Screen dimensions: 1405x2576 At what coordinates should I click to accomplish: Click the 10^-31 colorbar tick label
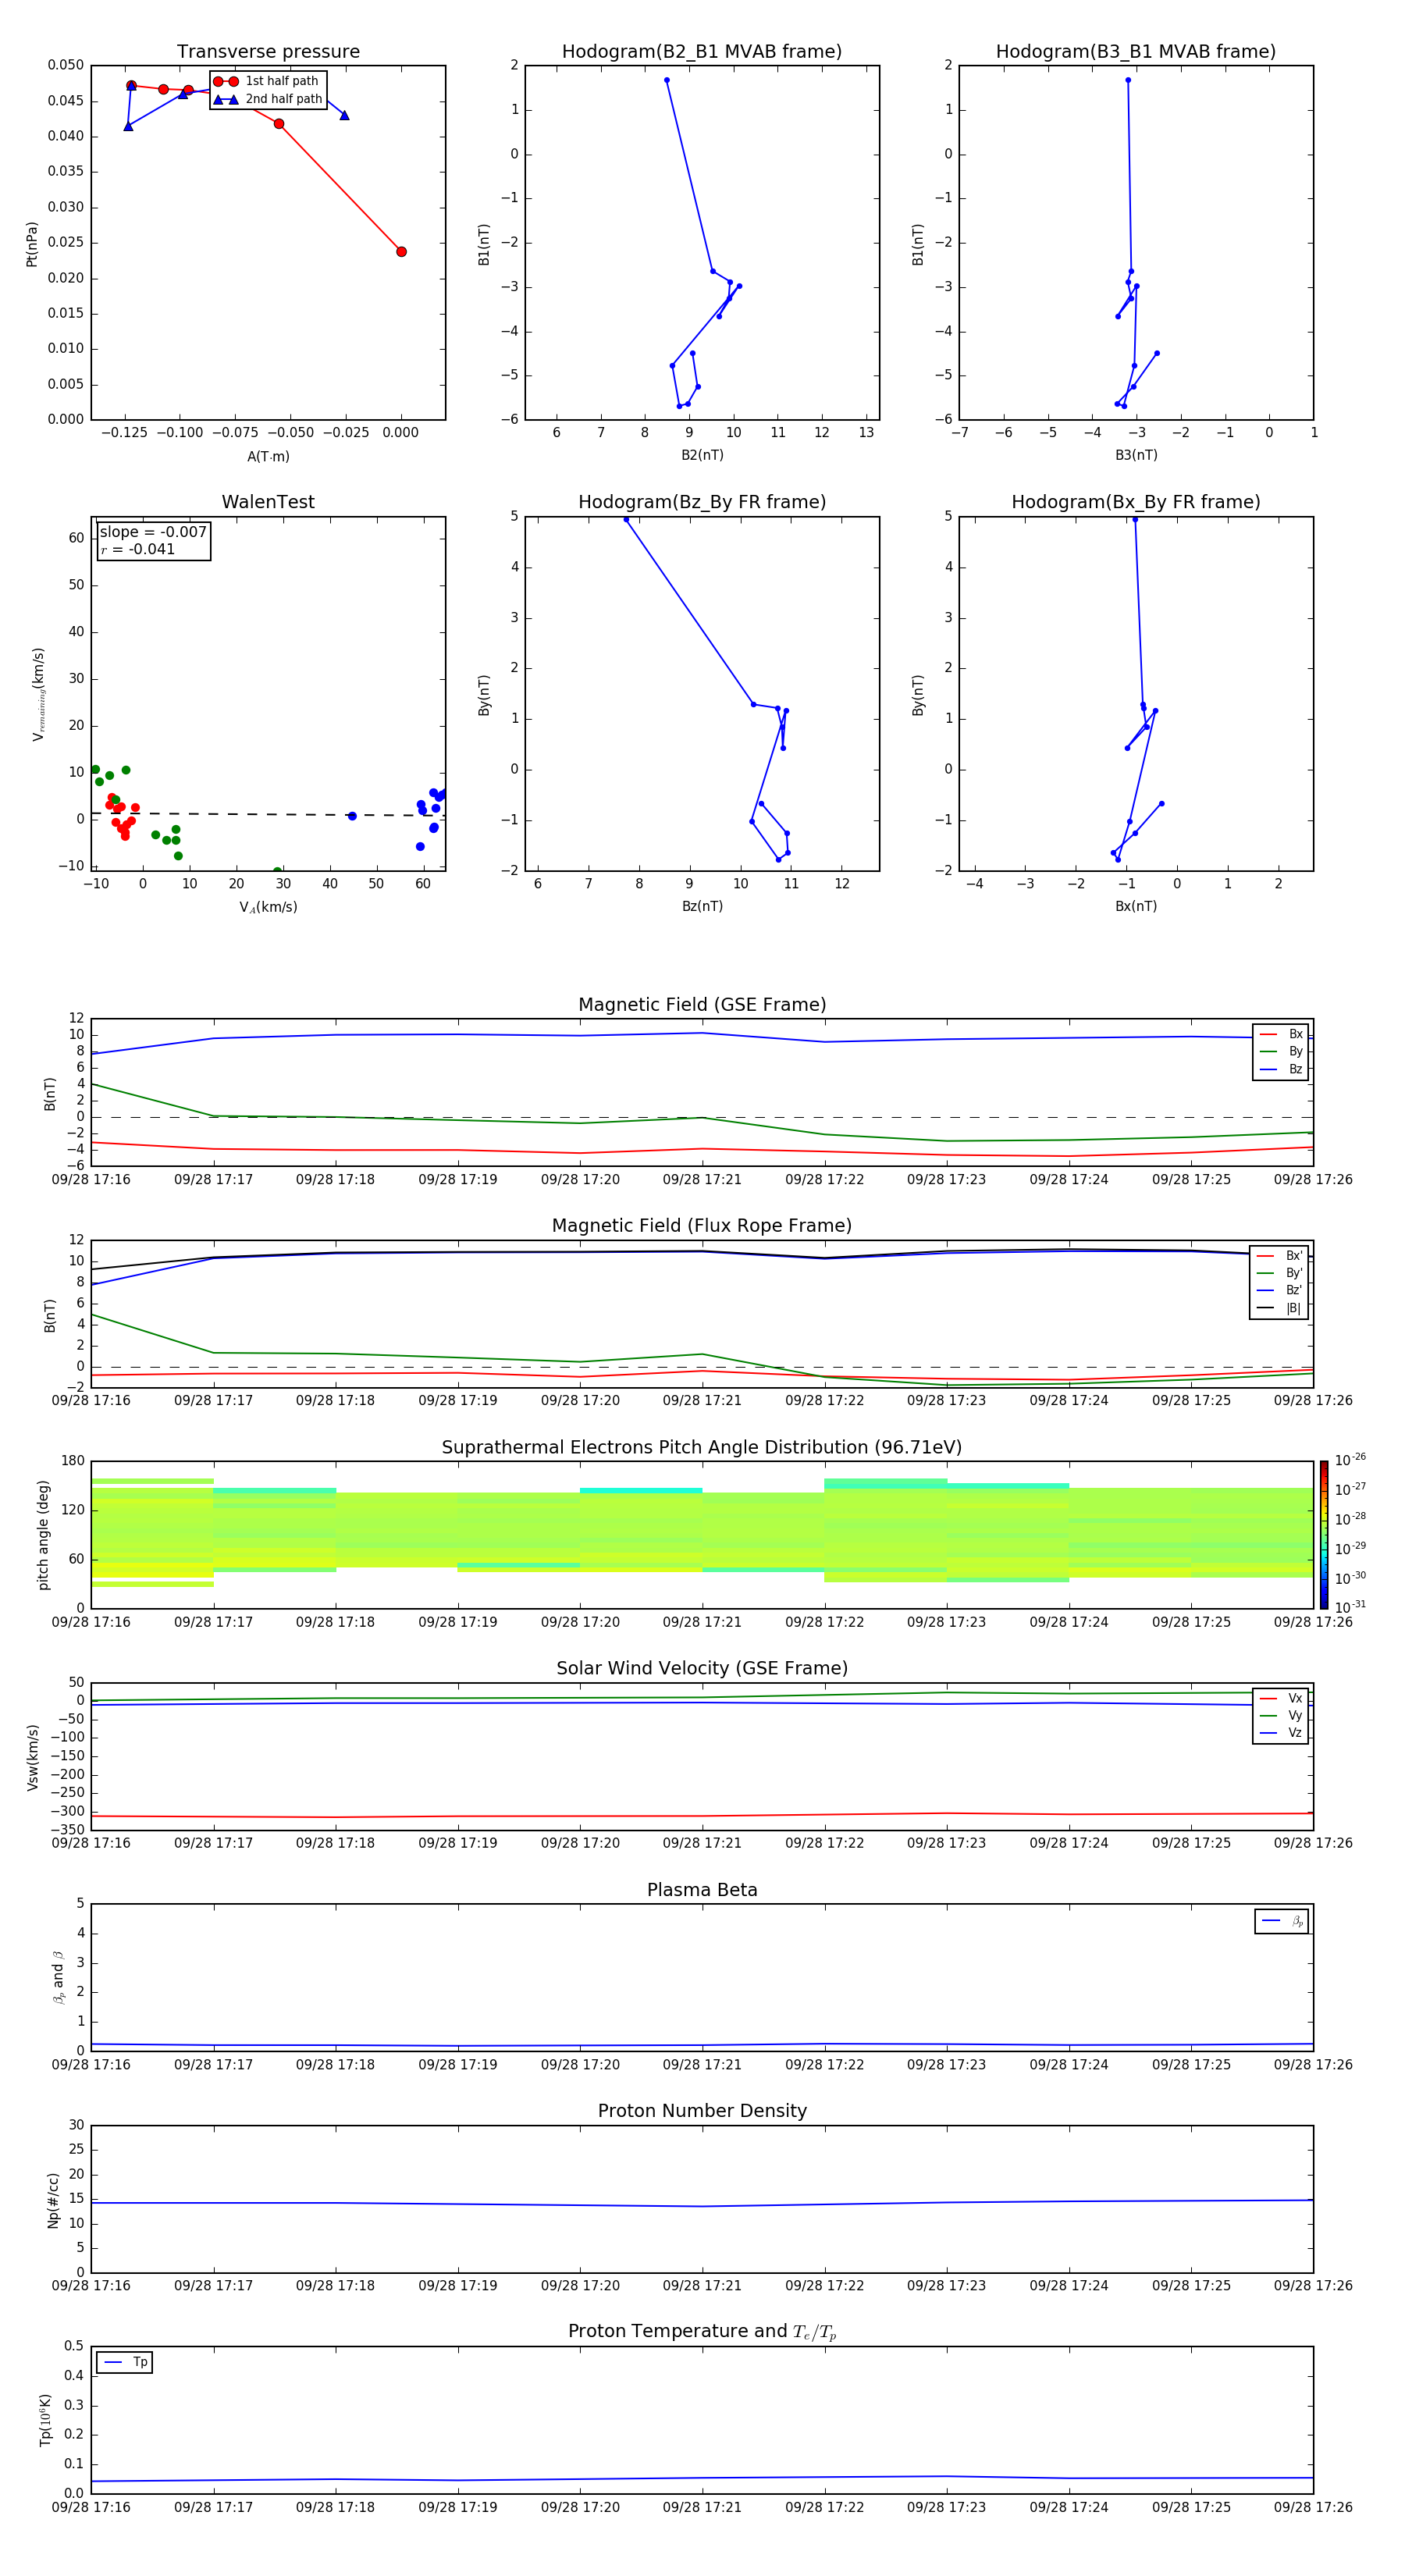(x=1350, y=1607)
